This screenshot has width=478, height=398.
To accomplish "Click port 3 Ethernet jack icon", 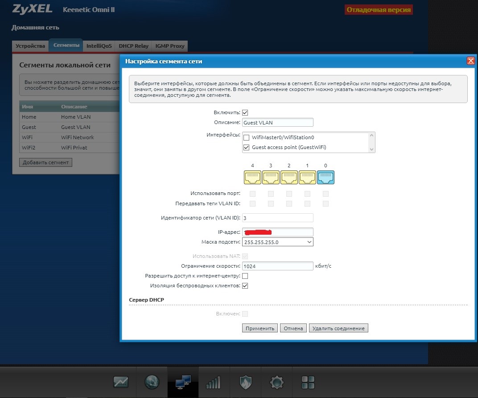I will pyautogui.click(x=271, y=177).
